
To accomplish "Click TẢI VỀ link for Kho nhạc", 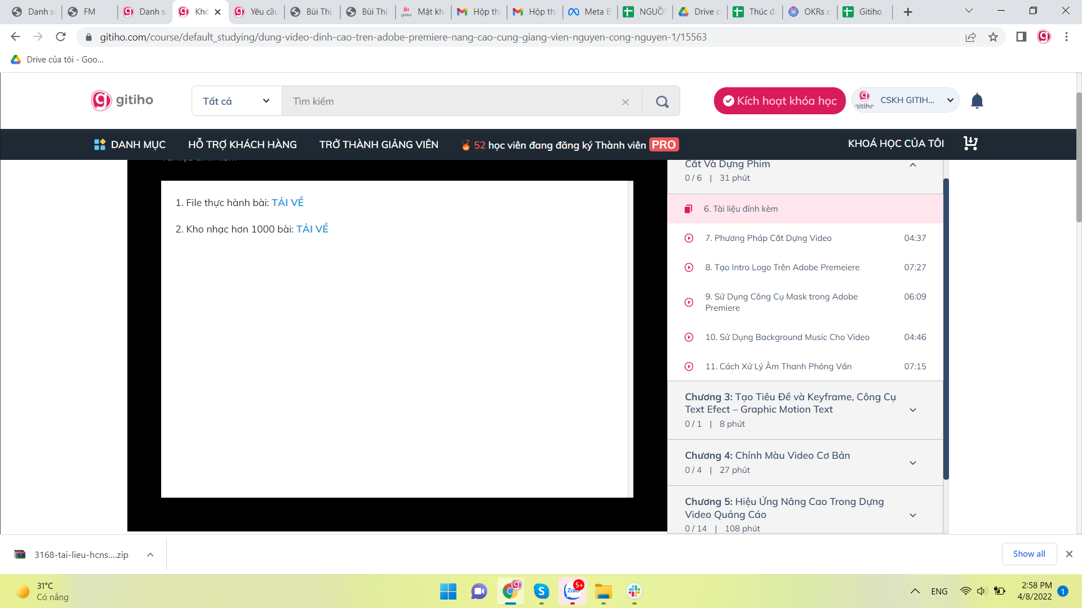I will 312,229.
